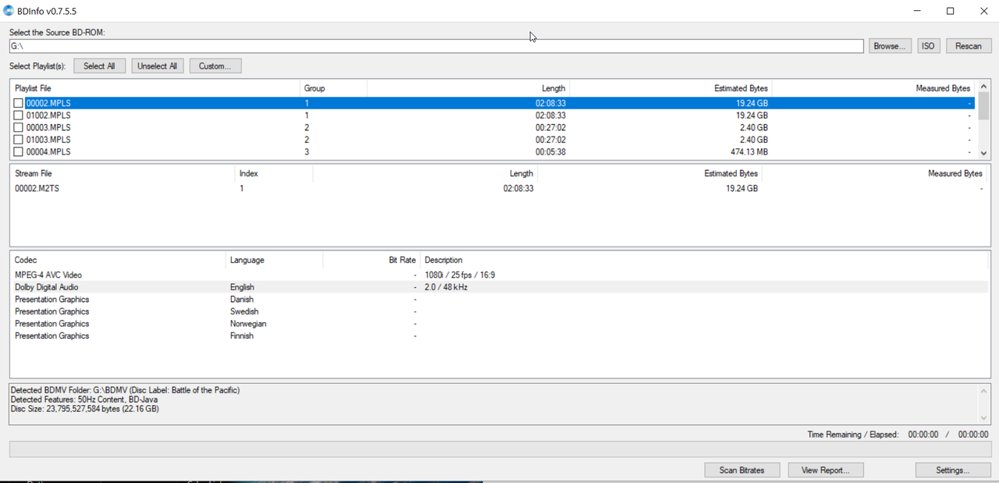The width and height of the screenshot is (999, 483).
Task: Click the 2.0 / 48 kHz description
Action: 446,287
